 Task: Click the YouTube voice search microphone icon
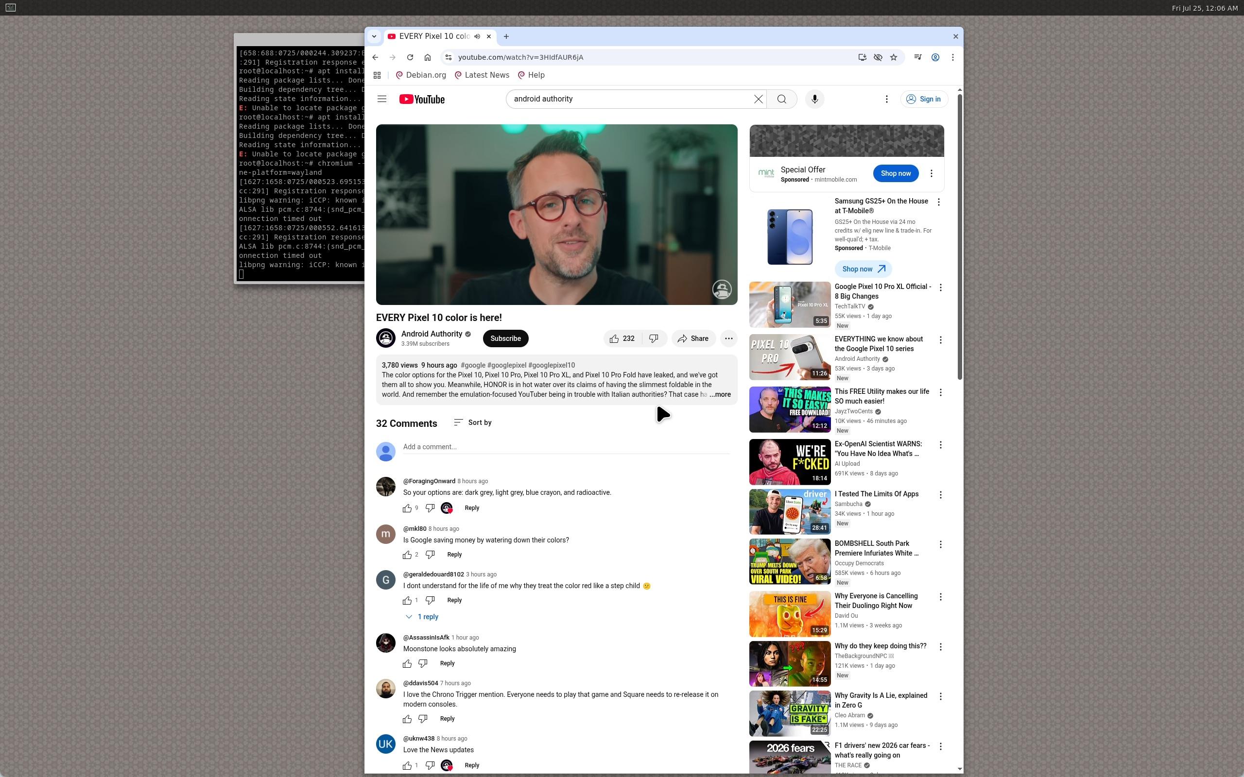click(x=814, y=99)
